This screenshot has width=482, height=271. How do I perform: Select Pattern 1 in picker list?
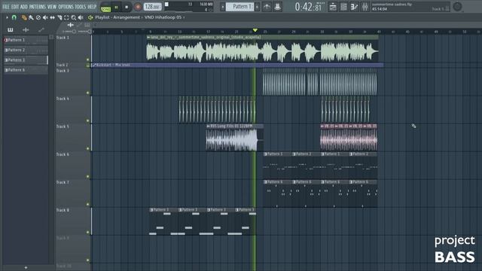26,40
